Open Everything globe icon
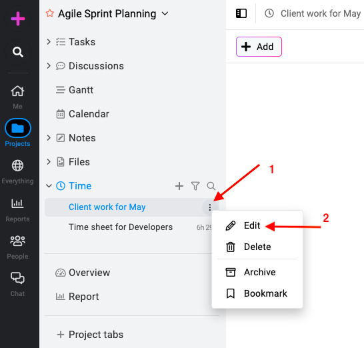364x348 pixels. 17,165
